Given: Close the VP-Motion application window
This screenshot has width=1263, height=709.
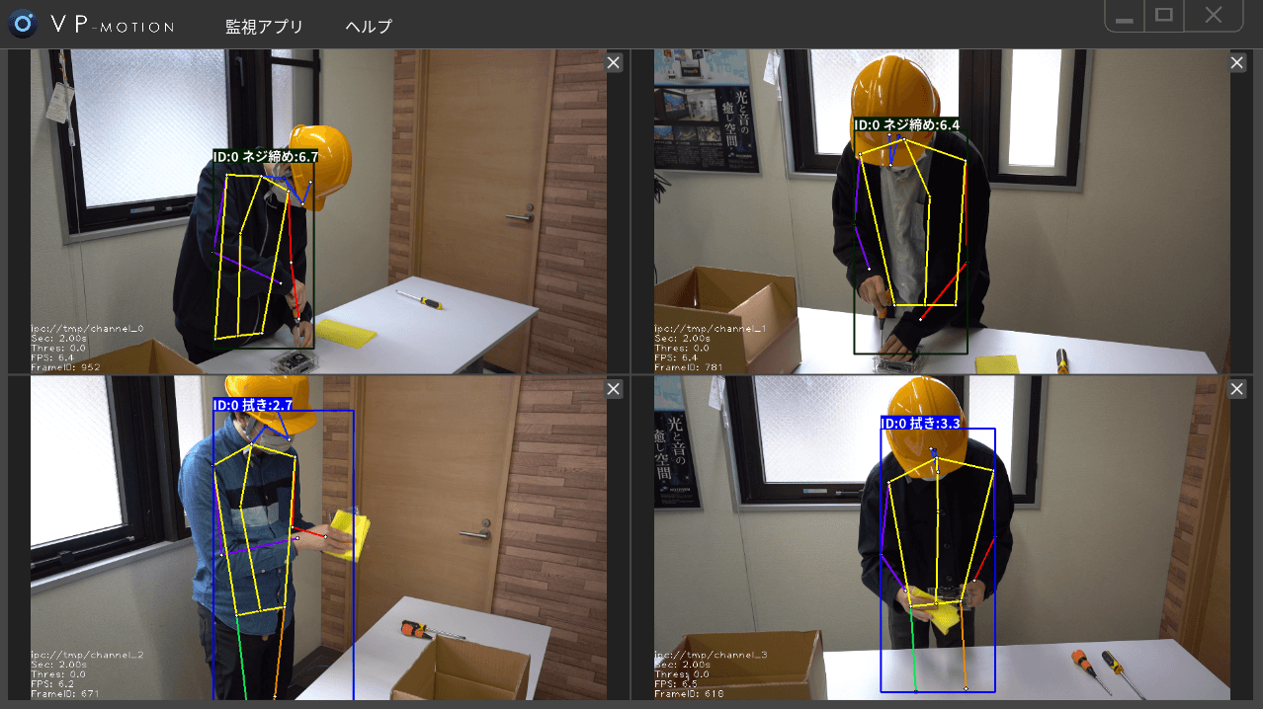Looking at the screenshot, I should (1214, 16).
